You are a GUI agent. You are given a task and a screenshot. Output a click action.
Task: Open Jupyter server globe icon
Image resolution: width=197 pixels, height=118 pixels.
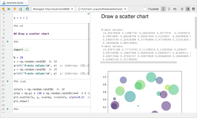tap(27, 9)
